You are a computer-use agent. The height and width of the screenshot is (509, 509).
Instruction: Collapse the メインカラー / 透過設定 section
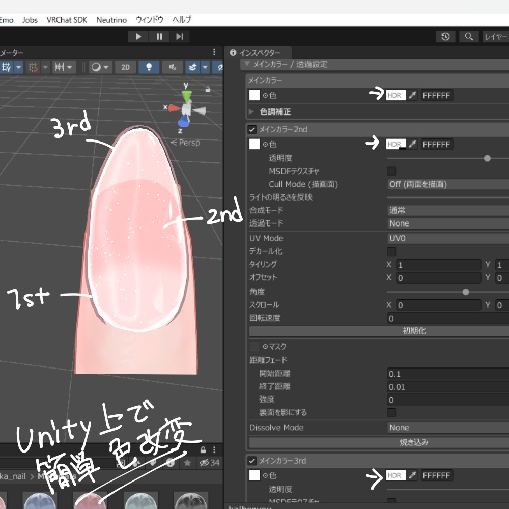click(247, 64)
